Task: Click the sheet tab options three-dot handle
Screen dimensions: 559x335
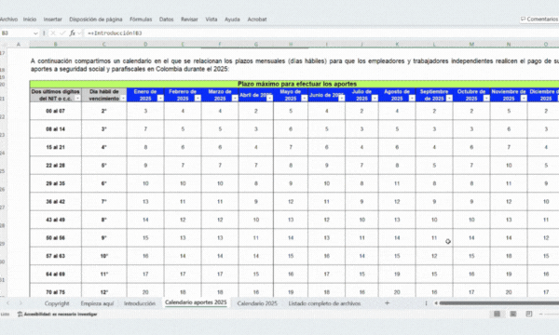Action: 426,303
